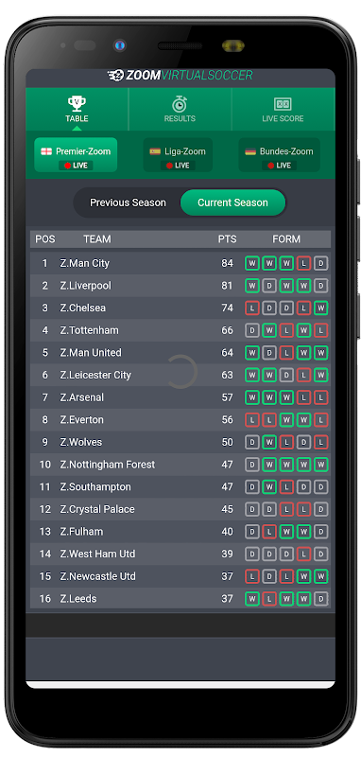Click the FORM column header
Screen dimensions: 361x757
point(286,239)
